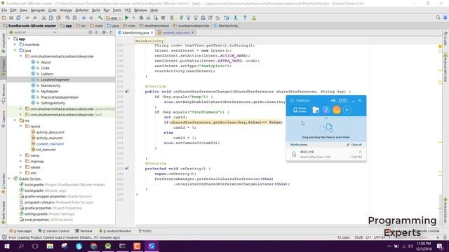The image size is (449, 252).
Task: Open the Android project view dropdown
Action: pyautogui.click(x=32, y=32)
